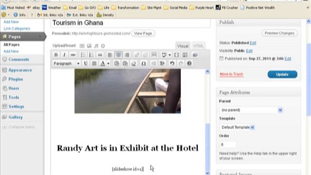Click the Tourism in Ghana title field
The image size is (311, 175).
pos(130,23)
